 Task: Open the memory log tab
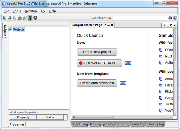(x=155, y=124)
